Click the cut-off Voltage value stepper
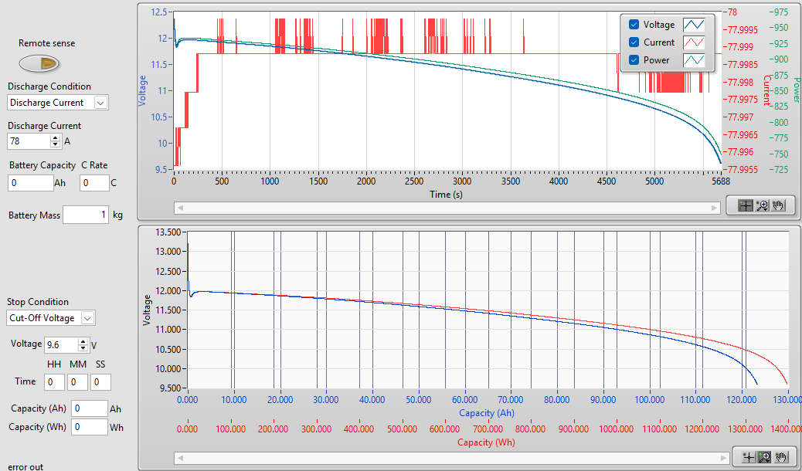 [x=83, y=345]
